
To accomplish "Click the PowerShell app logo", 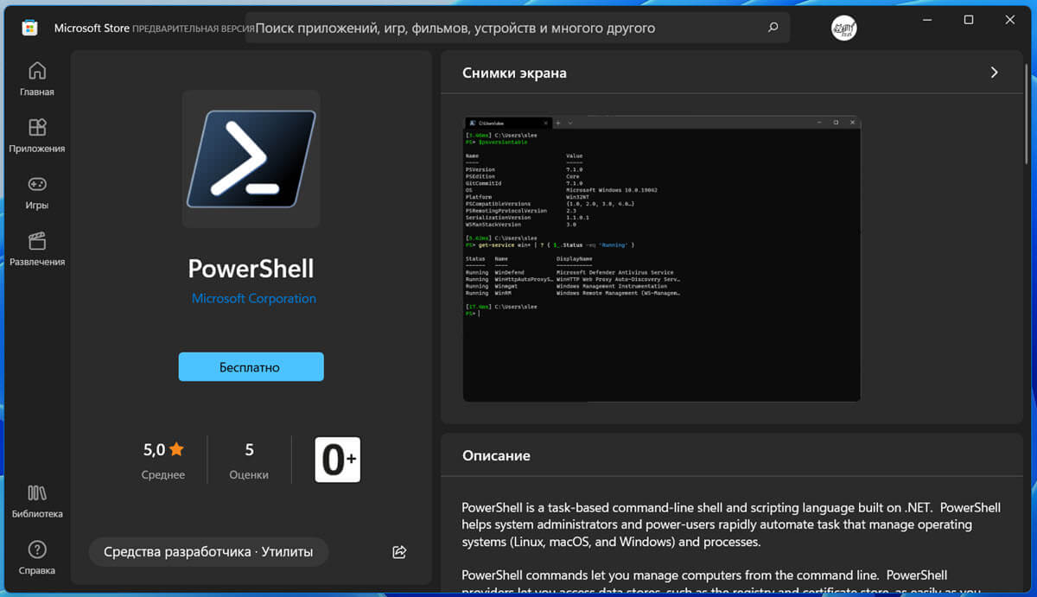I will pyautogui.click(x=251, y=159).
